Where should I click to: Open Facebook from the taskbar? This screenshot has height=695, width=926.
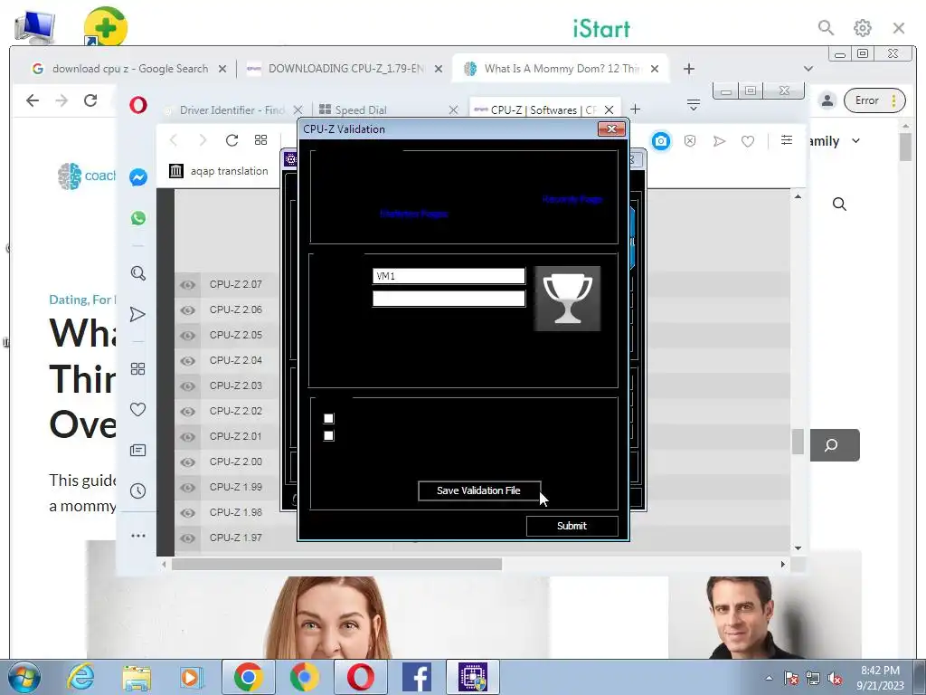[416, 677]
